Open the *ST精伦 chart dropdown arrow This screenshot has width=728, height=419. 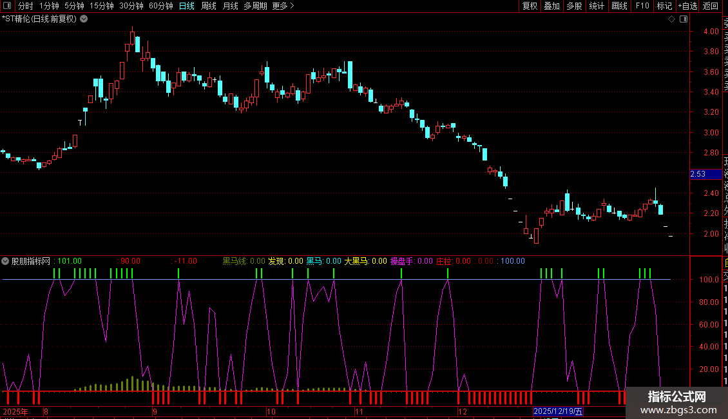pos(84,19)
